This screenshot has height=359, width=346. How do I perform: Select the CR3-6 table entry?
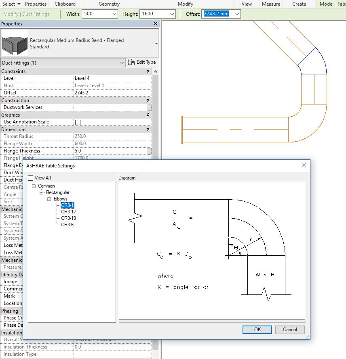67,224
